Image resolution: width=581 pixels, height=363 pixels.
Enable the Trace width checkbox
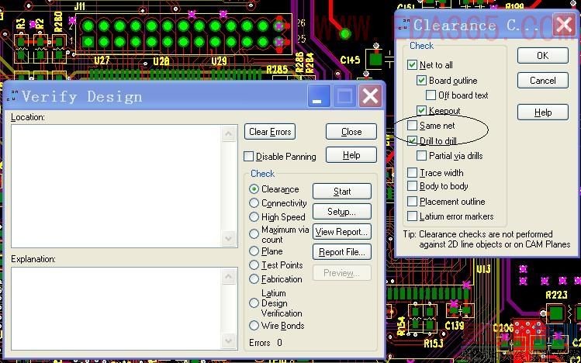(x=412, y=173)
